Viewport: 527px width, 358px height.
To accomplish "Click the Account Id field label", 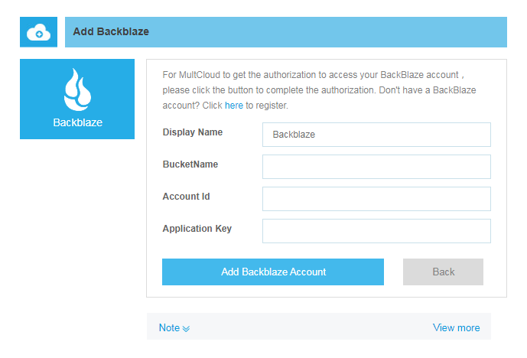I will click(x=186, y=197).
